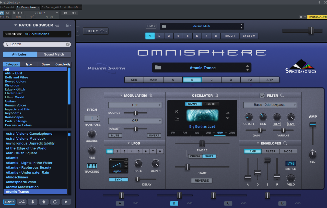Select the Atlantis patch in list
The height and width of the screenshot is (208, 327).
[12, 158]
